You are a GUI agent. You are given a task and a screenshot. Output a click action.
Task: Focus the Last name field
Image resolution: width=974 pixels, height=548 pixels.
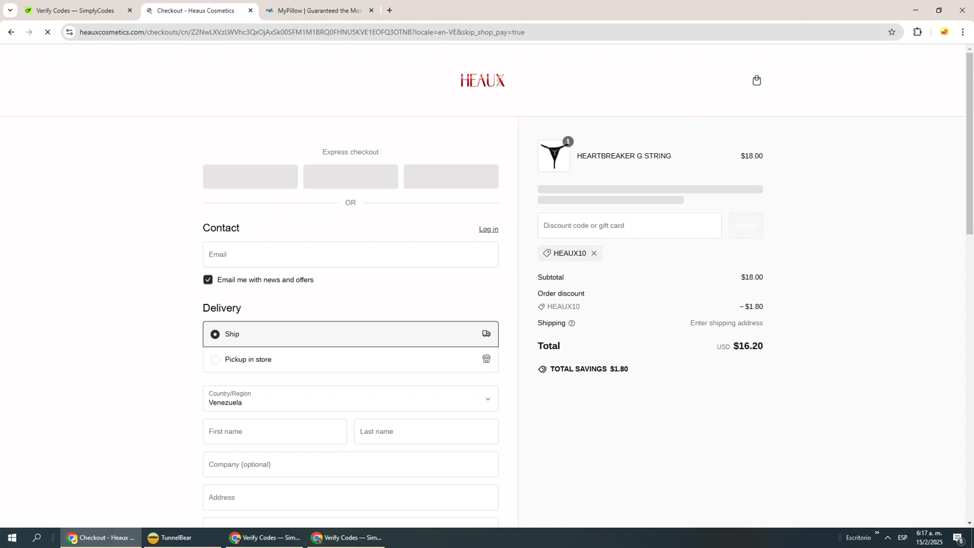pos(426,431)
